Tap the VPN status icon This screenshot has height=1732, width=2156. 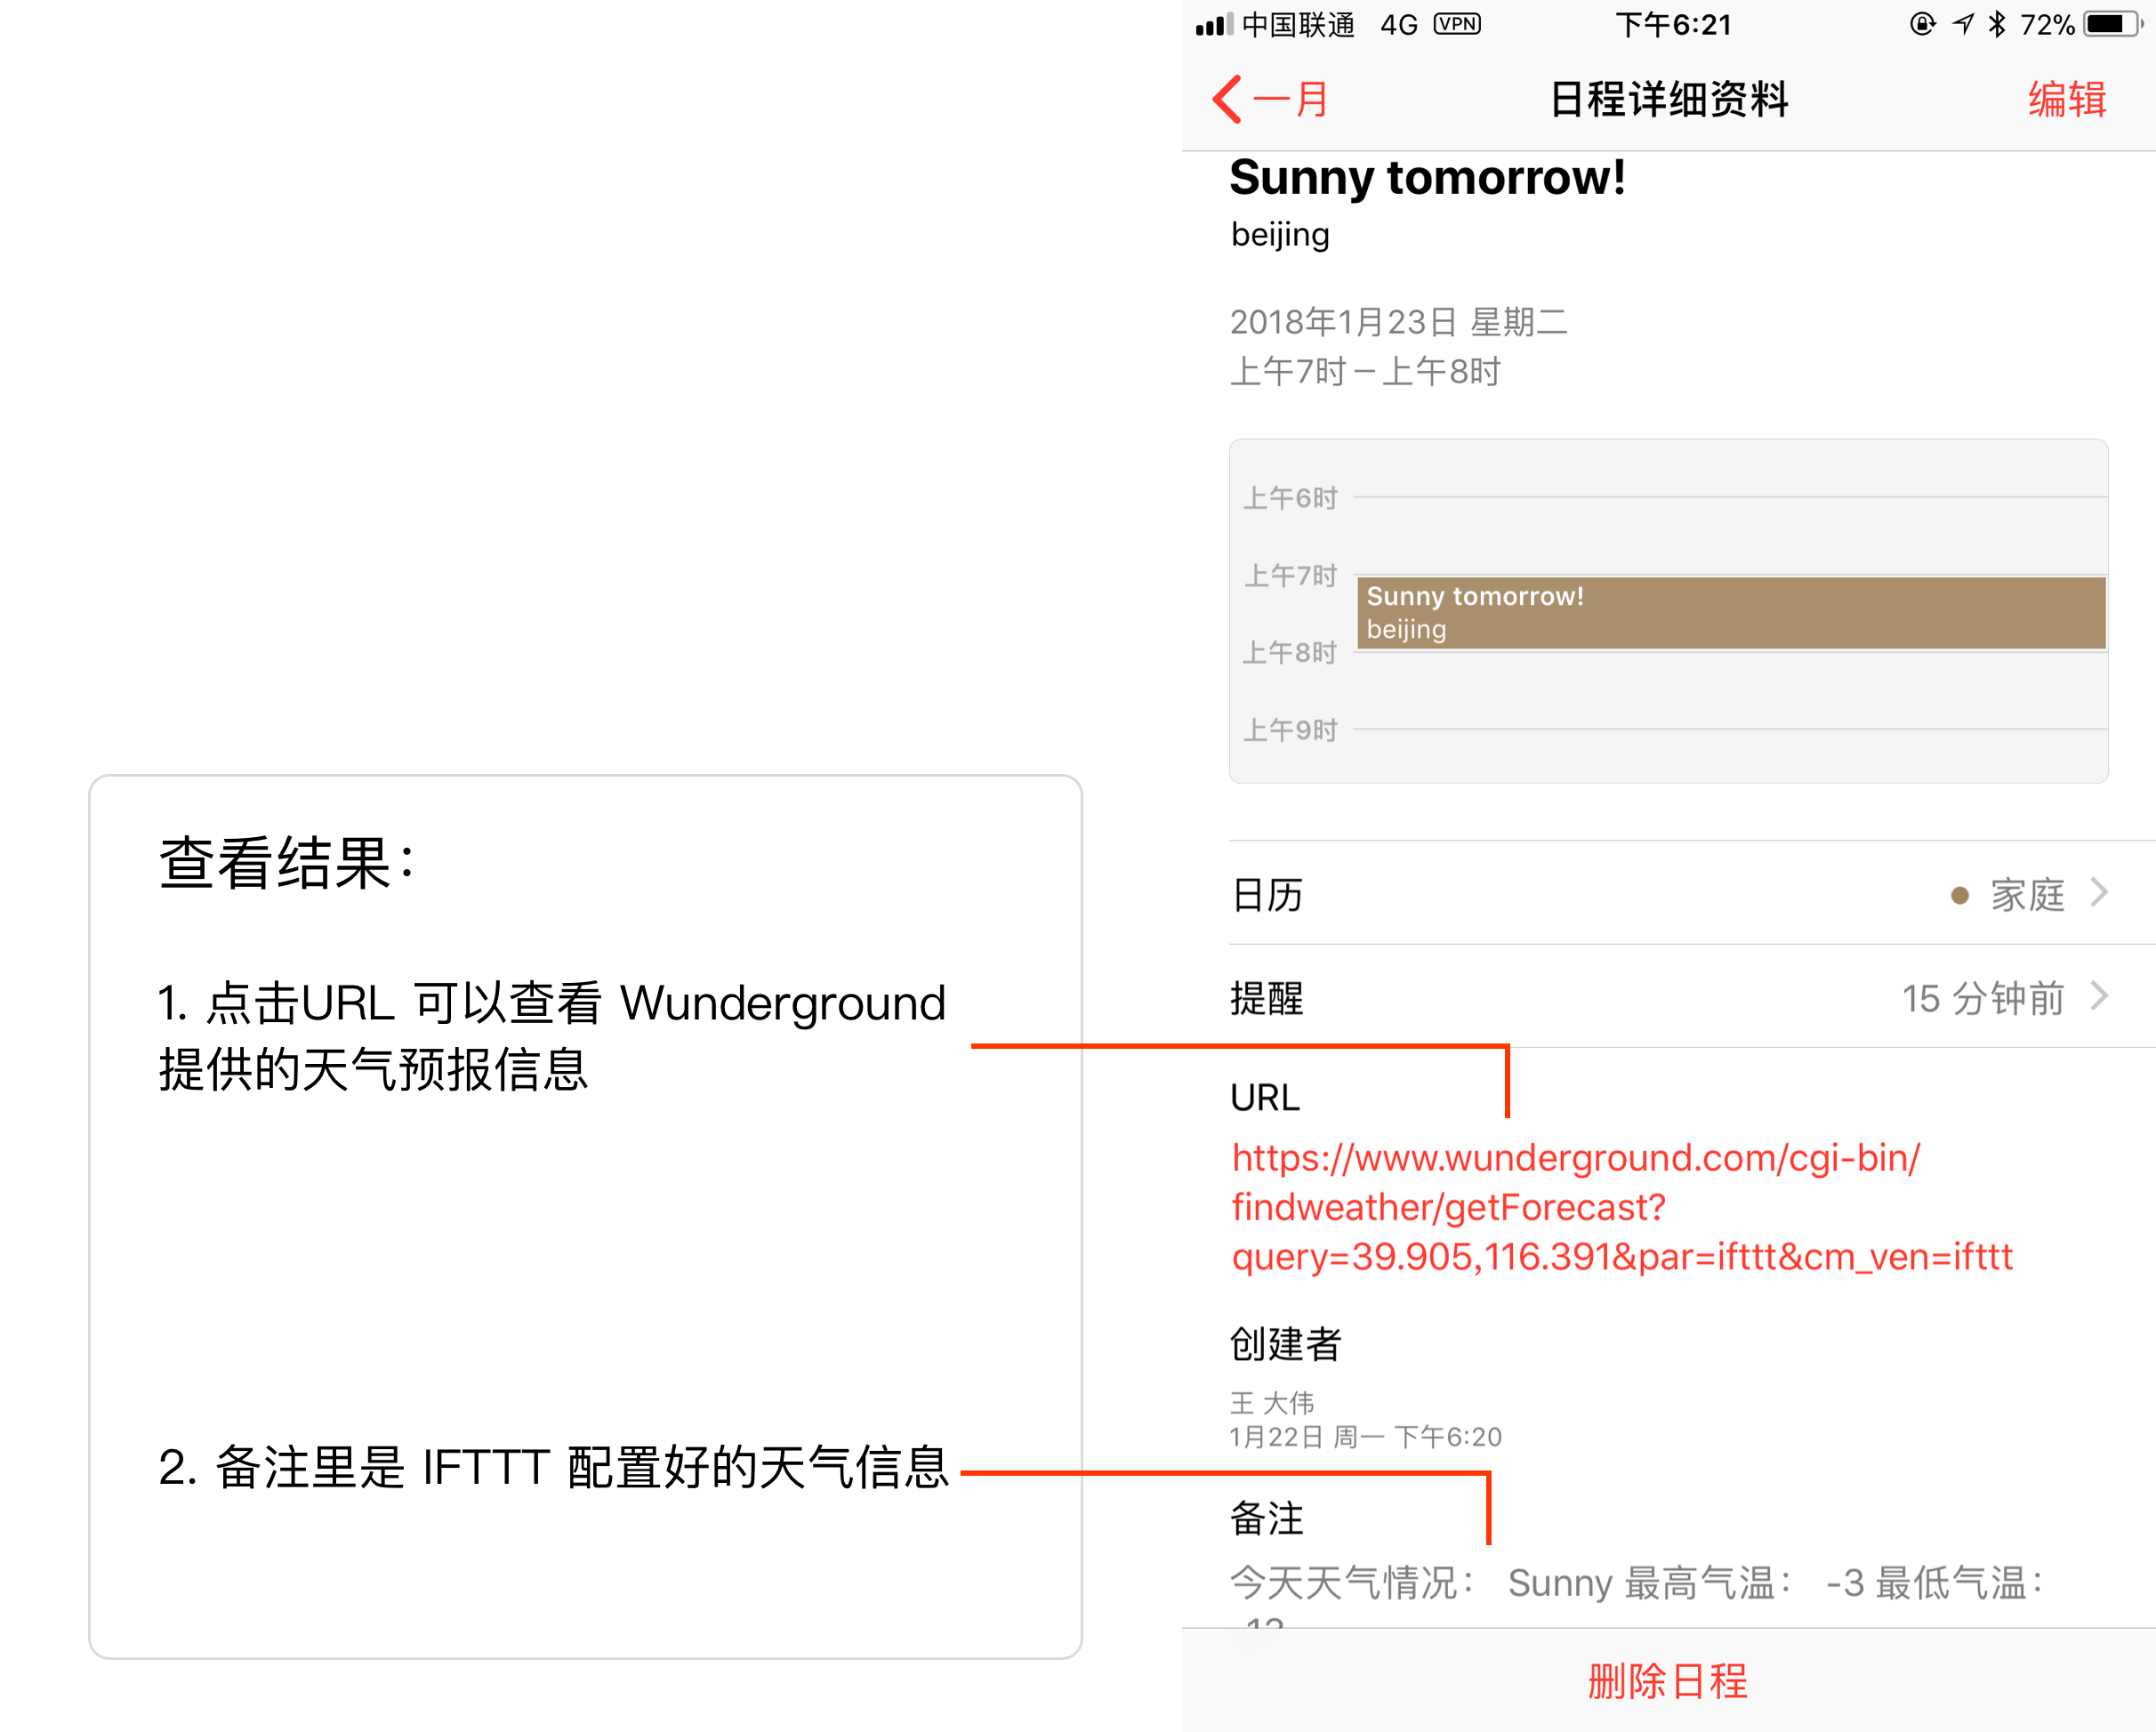pyautogui.click(x=1457, y=24)
